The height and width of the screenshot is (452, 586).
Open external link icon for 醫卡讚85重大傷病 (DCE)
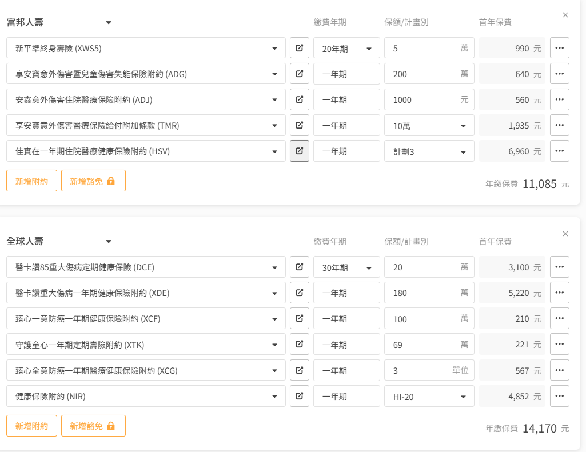299,267
